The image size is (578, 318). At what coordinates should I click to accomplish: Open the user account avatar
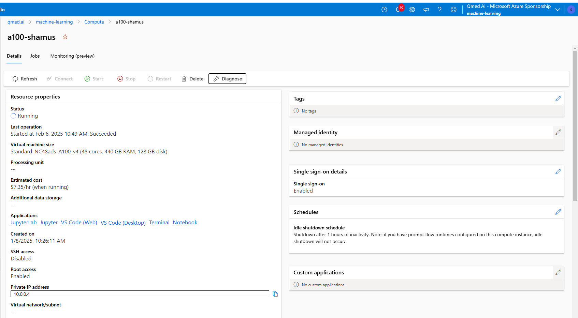(571, 10)
